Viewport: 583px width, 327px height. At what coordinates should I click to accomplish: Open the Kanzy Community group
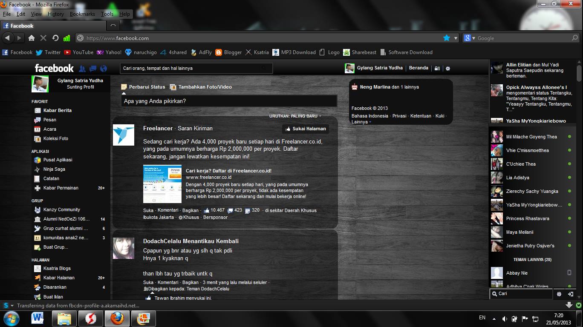(57, 209)
